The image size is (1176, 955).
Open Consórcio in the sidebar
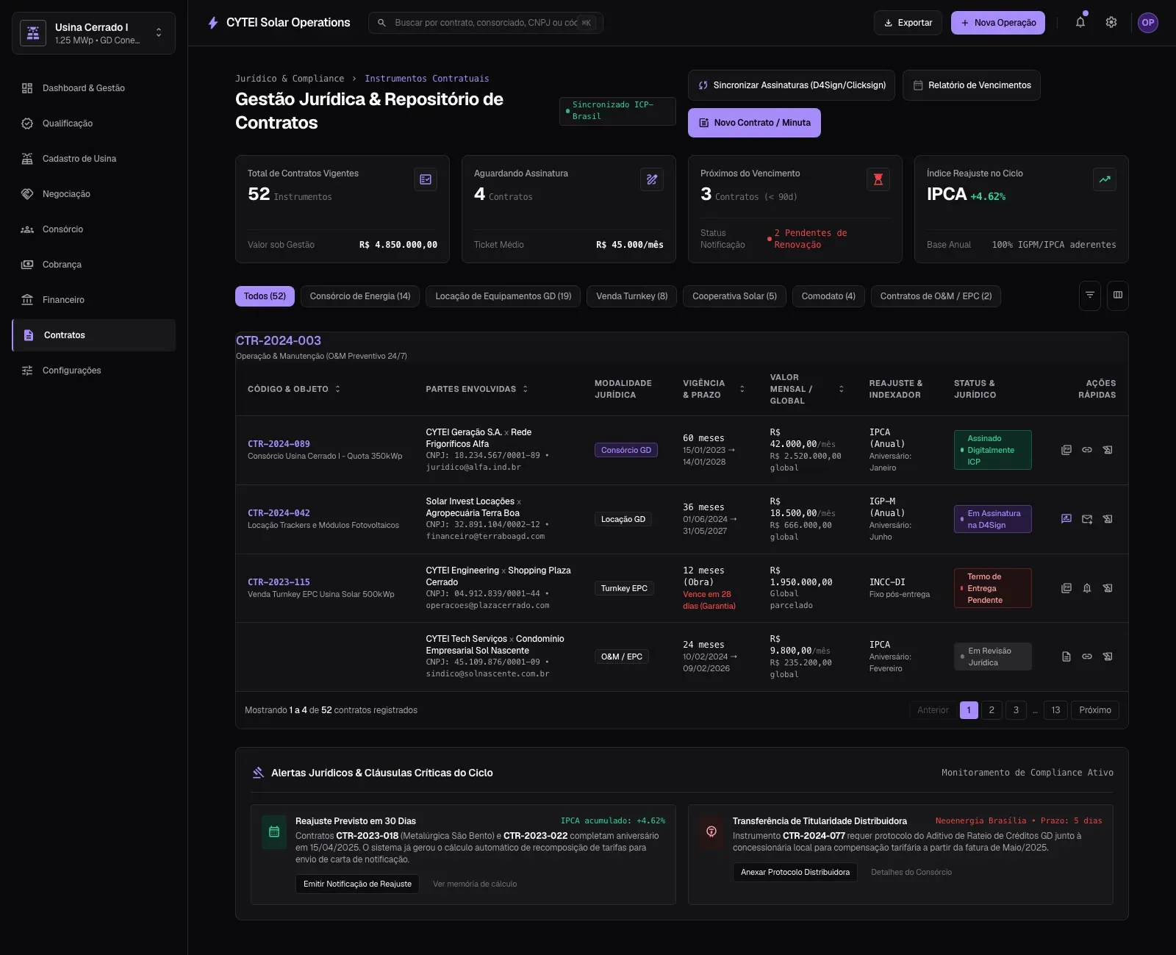(x=93, y=229)
